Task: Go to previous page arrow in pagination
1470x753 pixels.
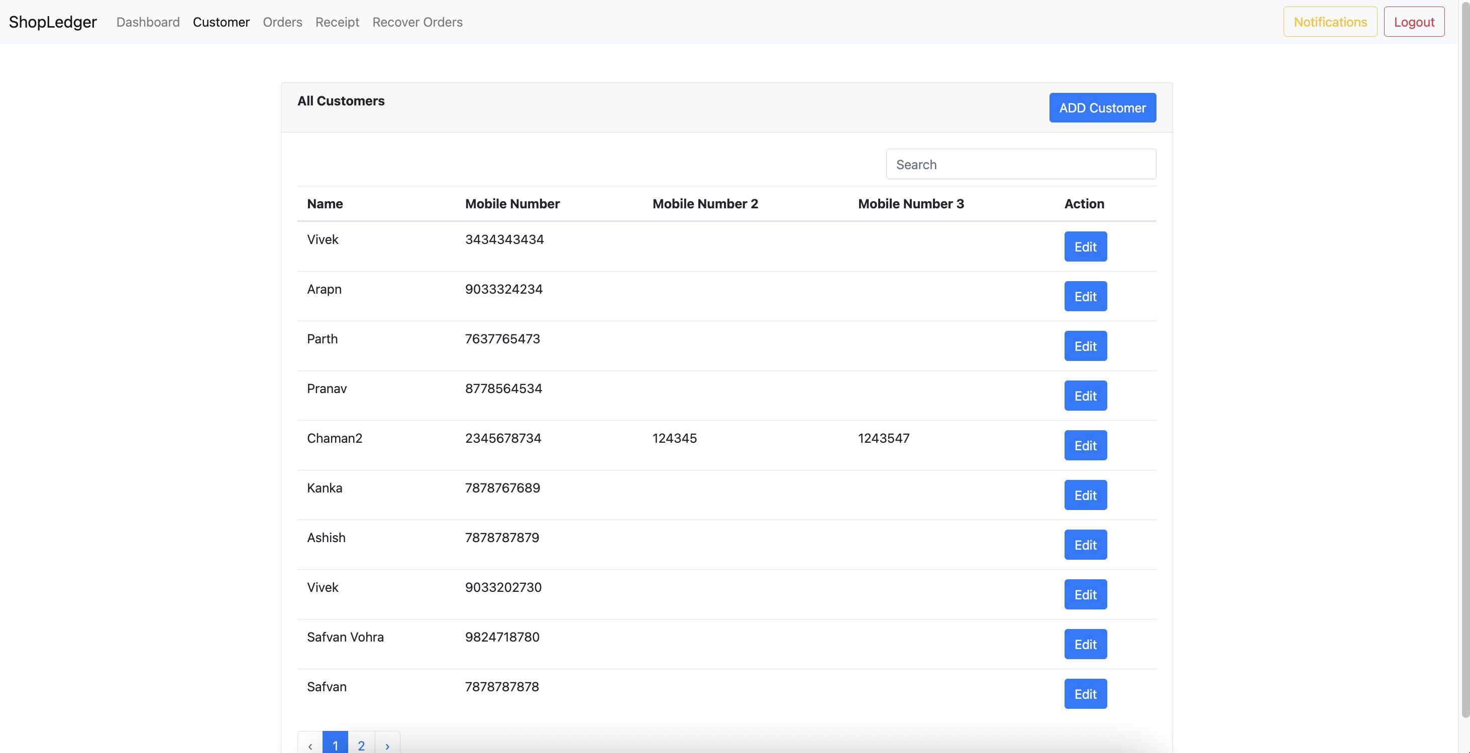Action: pos(310,744)
